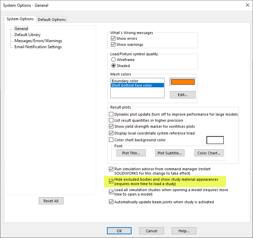Toggle Load all simulation studies checkbox
The height and width of the screenshot is (238, 253).
tap(111, 192)
